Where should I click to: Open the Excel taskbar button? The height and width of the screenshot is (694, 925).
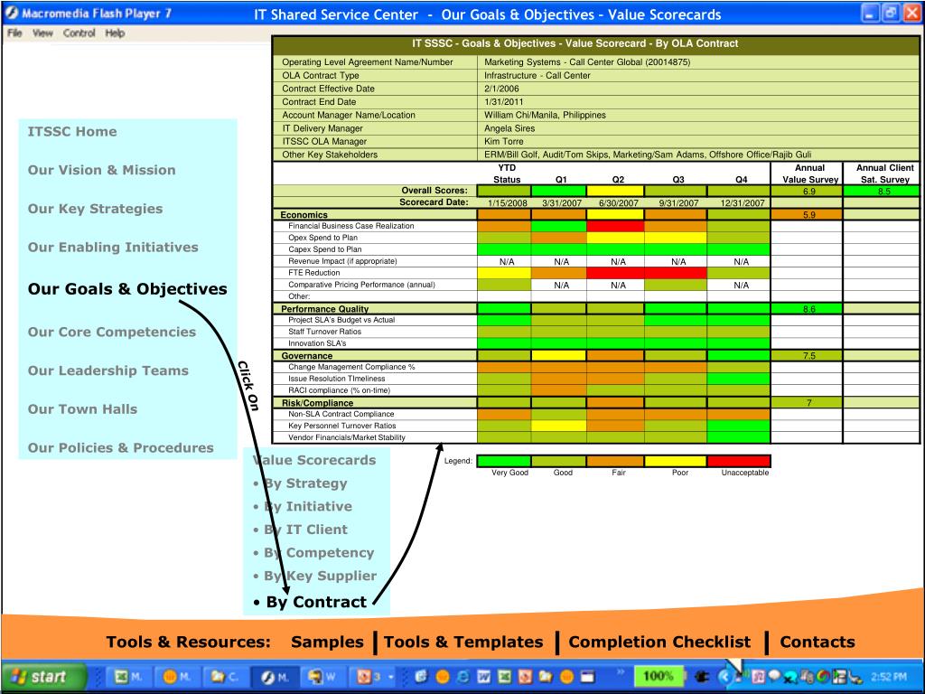click(x=129, y=677)
